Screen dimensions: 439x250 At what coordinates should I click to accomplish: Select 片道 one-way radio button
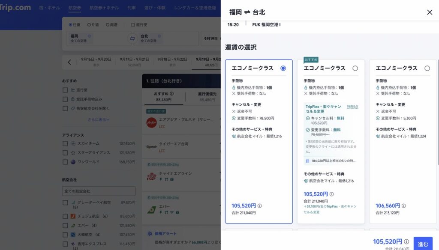89,24
